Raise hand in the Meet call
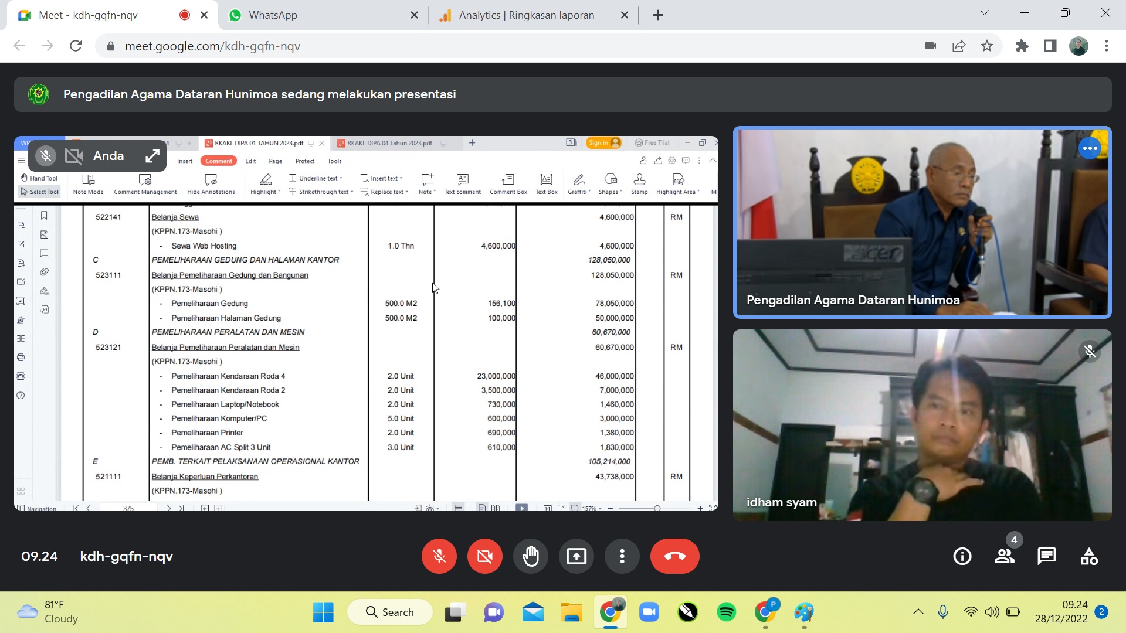The height and width of the screenshot is (633, 1126). pos(531,556)
